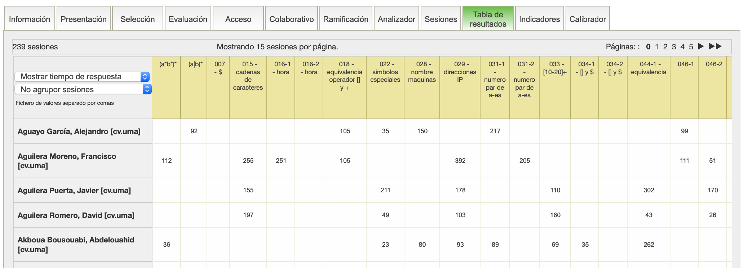Click '015 - cadenas de caracteres' column header

coord(248,76)
